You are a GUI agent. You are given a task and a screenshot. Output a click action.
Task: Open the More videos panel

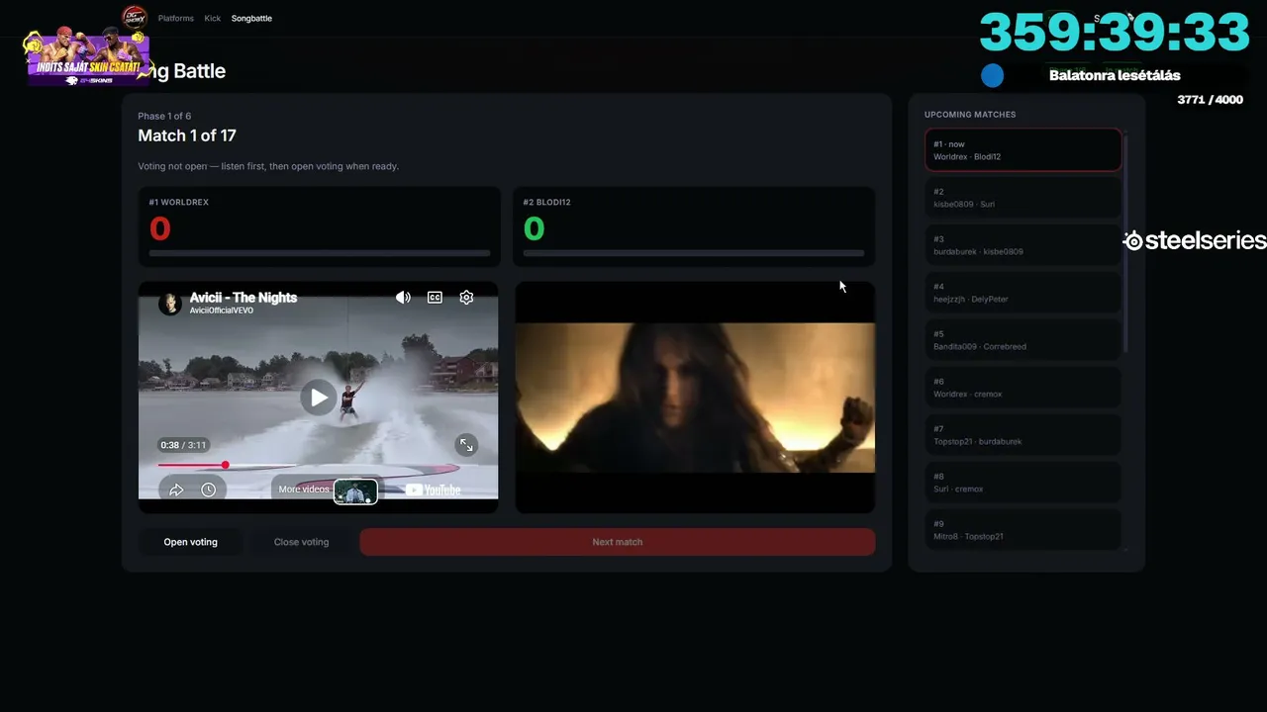click(327, 490)
